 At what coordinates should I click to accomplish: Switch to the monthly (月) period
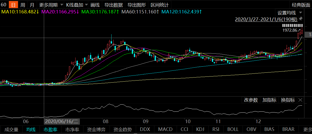tap(32, 5)
